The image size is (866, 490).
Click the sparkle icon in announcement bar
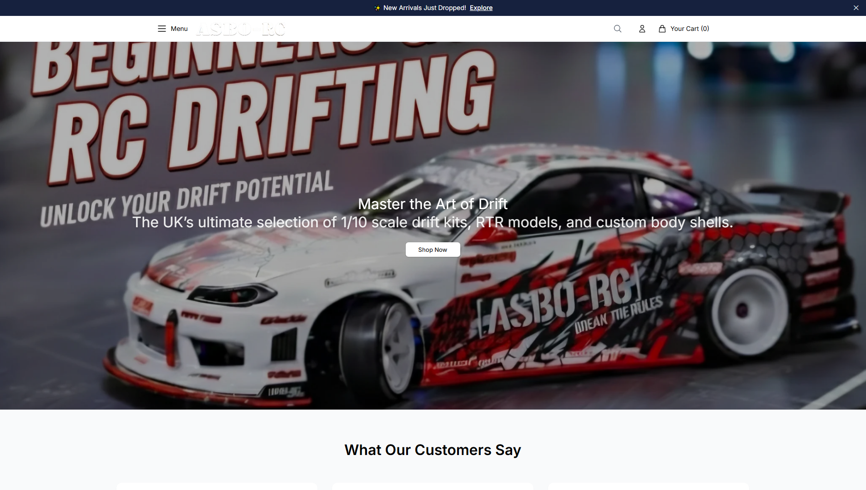[377, 8]
